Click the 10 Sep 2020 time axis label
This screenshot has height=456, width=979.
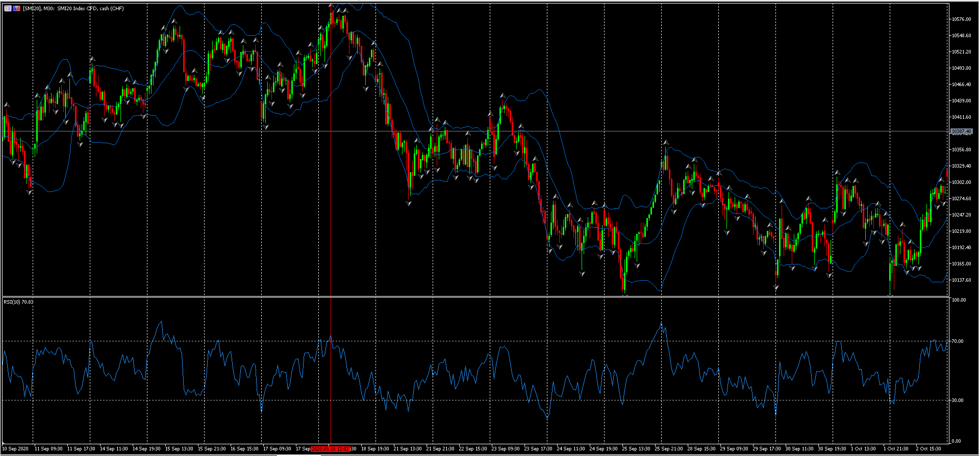pos(15,449)
